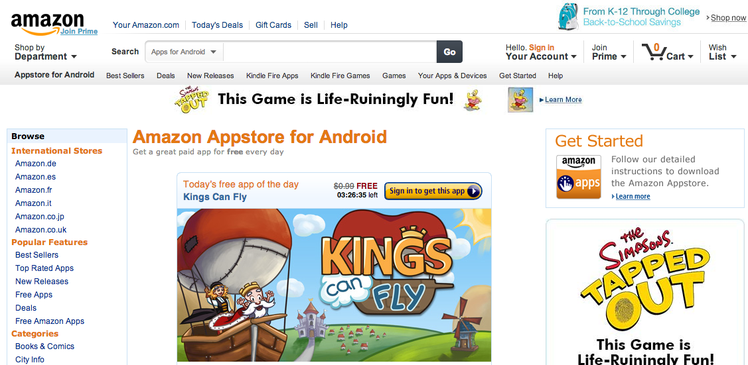Expand the Shop by Department dropdown
The height and width of the screenshot is (365, 748).
point(45,52)
